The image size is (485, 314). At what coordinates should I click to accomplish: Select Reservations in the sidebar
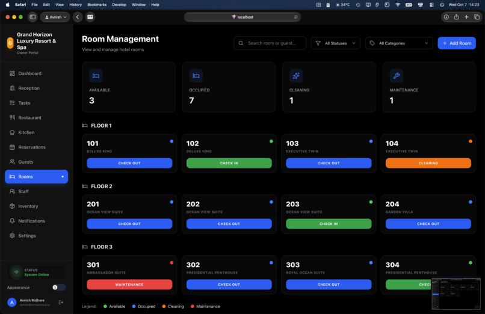pos(36,147)
